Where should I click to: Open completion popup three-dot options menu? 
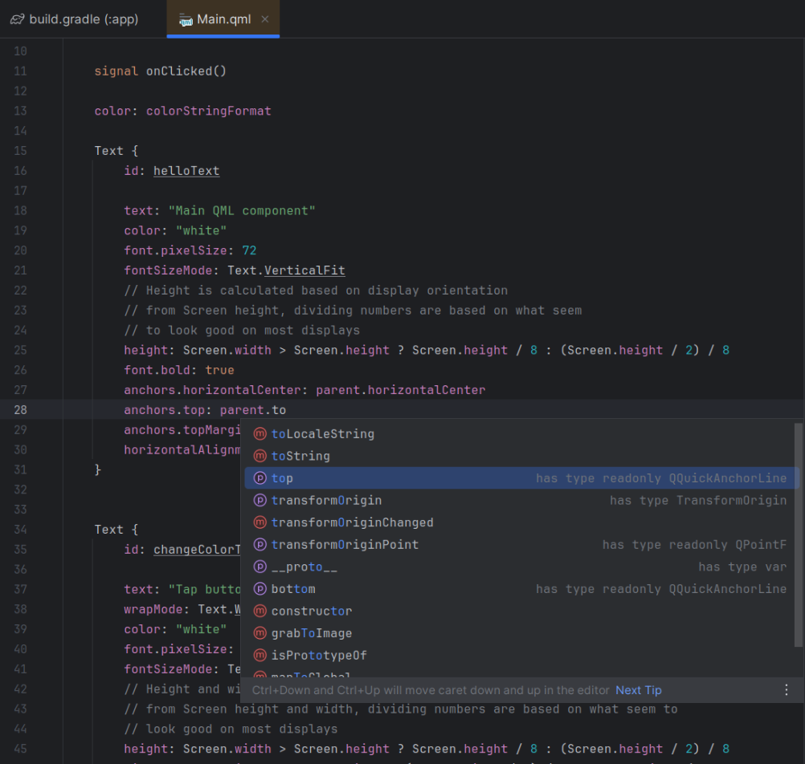(787, 690)
